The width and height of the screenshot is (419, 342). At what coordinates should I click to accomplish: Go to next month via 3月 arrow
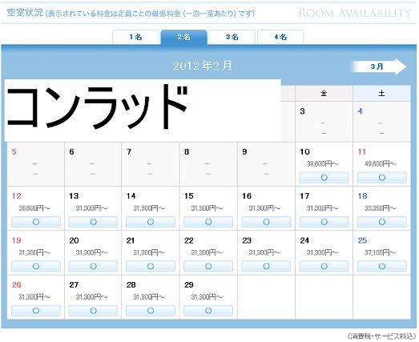point(379,66)
